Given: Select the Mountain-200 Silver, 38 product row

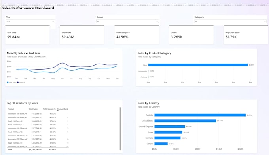Looking at the screenshot, I should (38, 136).
